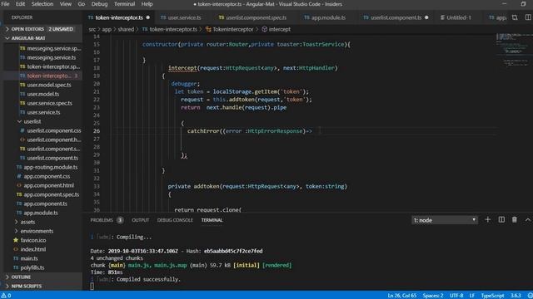Screen dimensions: 533x299
Task: Open the View menu
Action: (66, 4)
